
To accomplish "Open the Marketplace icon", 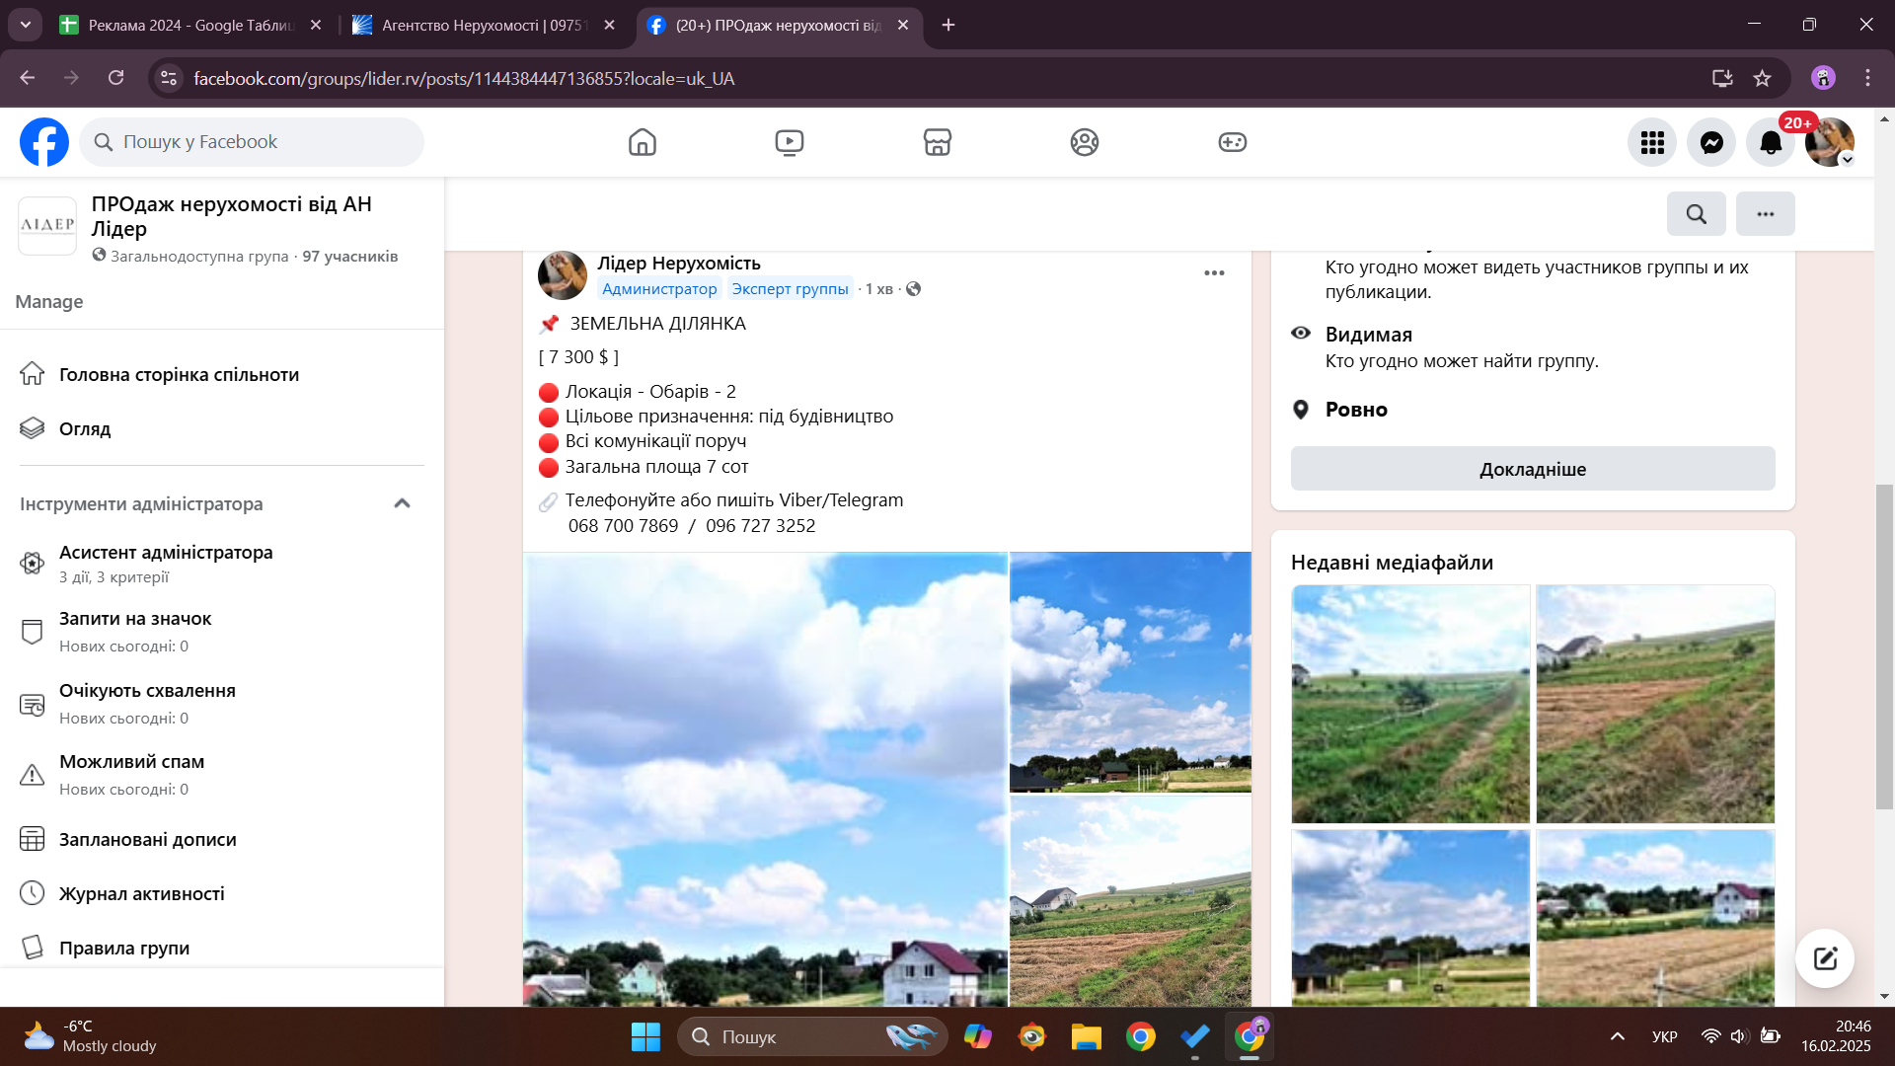I will click(937, 142).
